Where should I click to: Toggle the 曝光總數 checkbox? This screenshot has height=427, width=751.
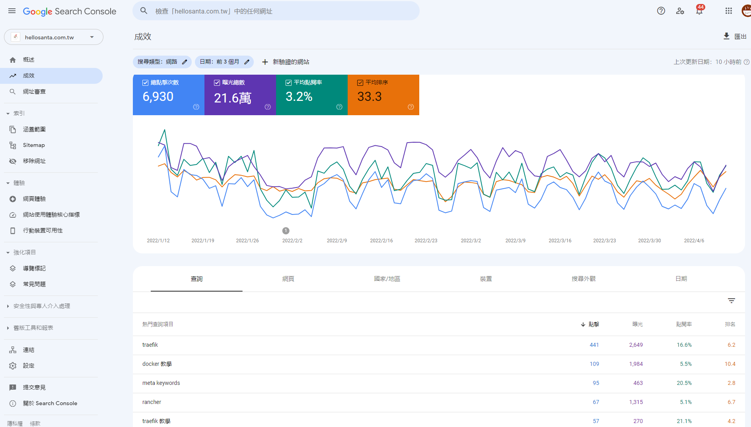tap(217, 83)
